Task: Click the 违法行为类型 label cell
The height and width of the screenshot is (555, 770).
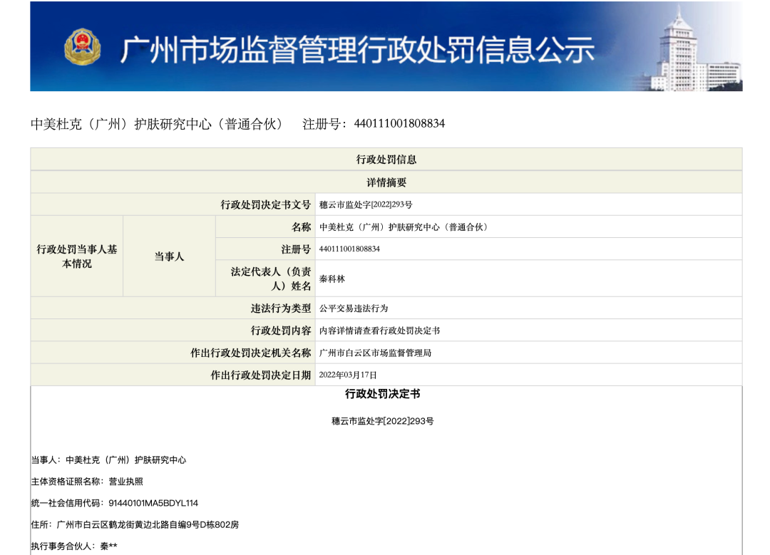Action: [173, 308]
